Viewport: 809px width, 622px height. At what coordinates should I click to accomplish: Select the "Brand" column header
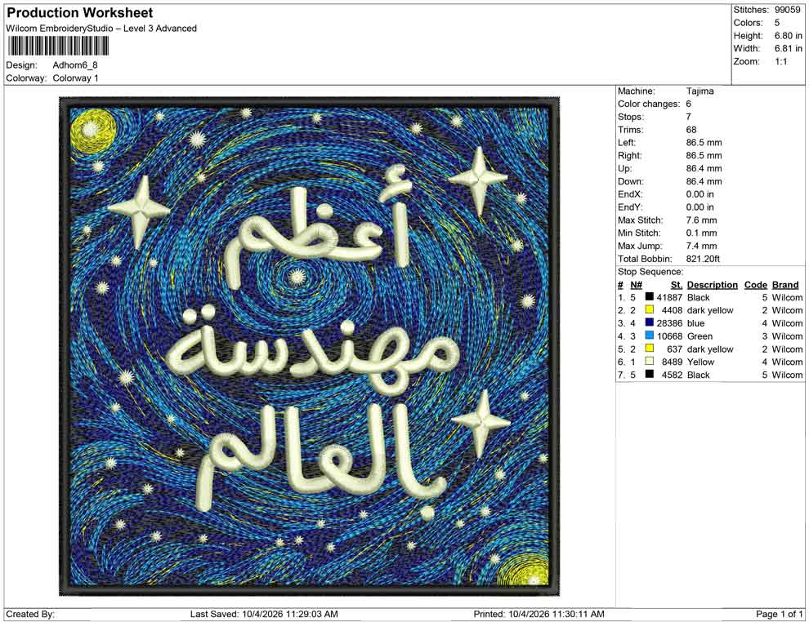coord(785,284)
